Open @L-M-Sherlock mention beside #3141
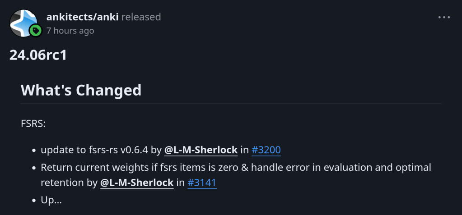The height and width of the screenshot is (215, 462). click(x=137, y=183)
